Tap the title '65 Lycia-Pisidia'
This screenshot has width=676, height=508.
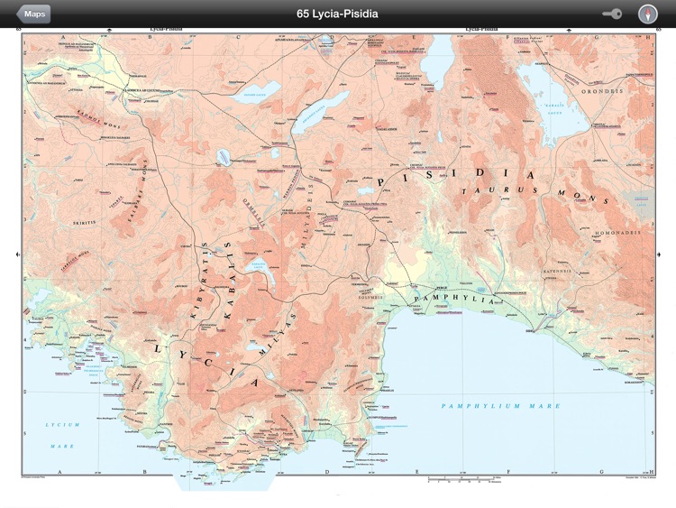[x=337, y=14]
